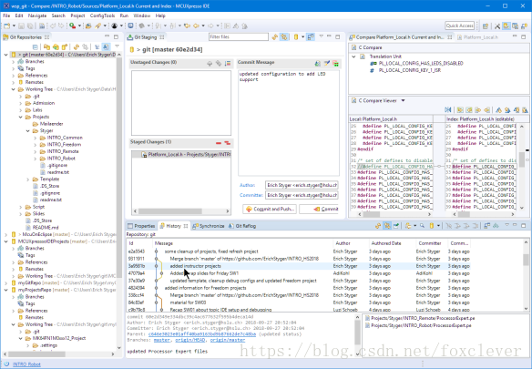This screenshot has height=369, width=532.
Task: Click the Git Repositories vertical scrollbar
Action: tap(119, 200)
